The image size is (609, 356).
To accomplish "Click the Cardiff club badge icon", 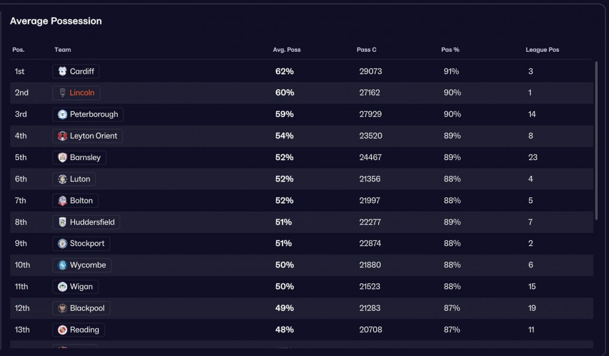I will 62,71.
